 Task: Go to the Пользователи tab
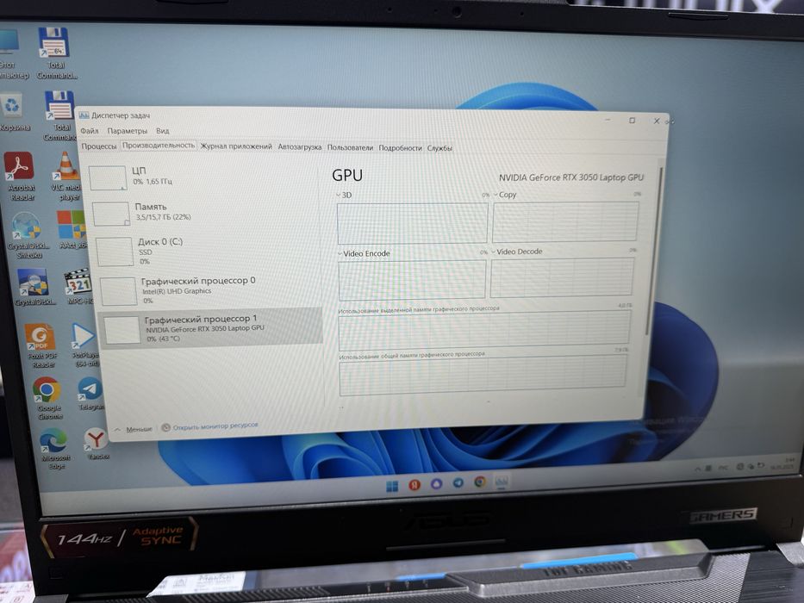(350, 147)
